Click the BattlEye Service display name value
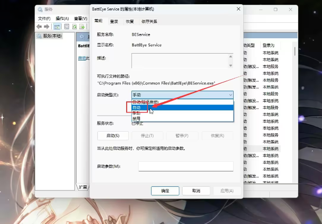 [x=146, y=45]
